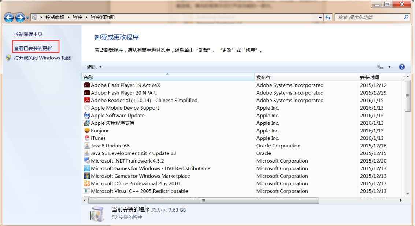Image resolution: width=415 pixels, height=226 pixels.
Task: Open 控制面板主页 link
Action: tap(28, 34)
